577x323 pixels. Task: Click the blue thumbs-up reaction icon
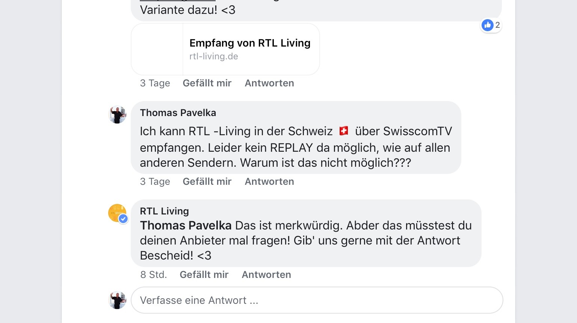487,25
